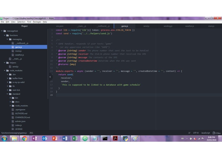Open Word from the taskbar
The width and height of the screenshot is (222, 158).
[x=65, y=138]
